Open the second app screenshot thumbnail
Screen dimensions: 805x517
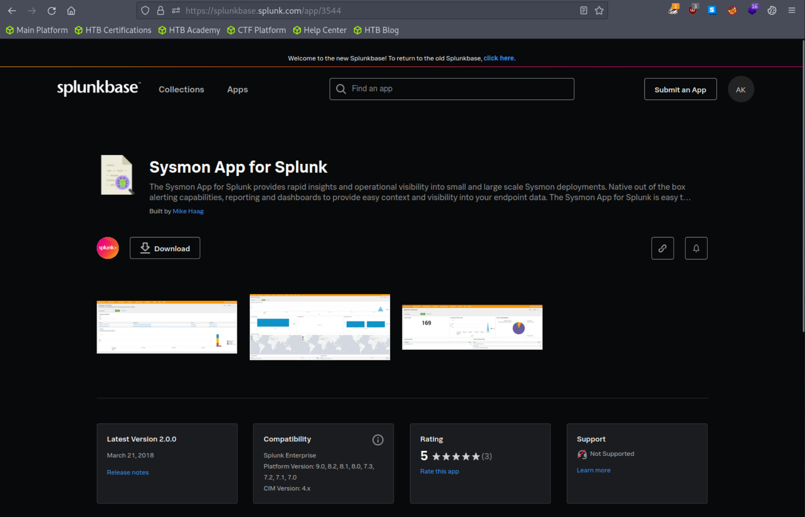[320, 327]
